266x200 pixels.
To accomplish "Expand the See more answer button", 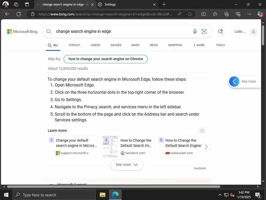I will pos(127,165).
